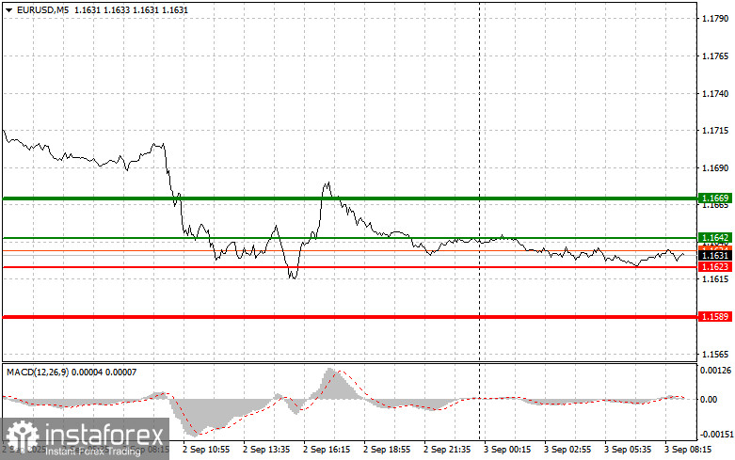This screenshot has width=735, height=460.
Task: Click the 1.1615 price axis value
Action: coord(715,279)
